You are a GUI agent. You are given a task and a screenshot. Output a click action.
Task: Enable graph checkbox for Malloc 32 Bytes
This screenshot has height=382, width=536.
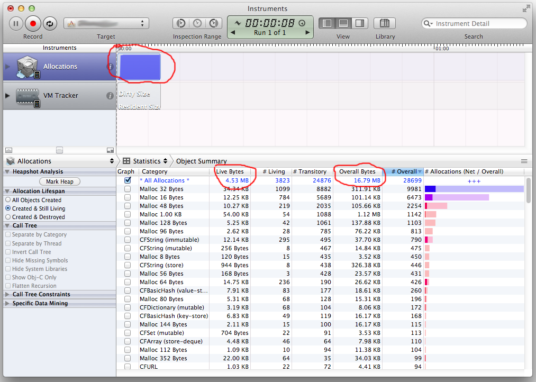coord(128,189)
